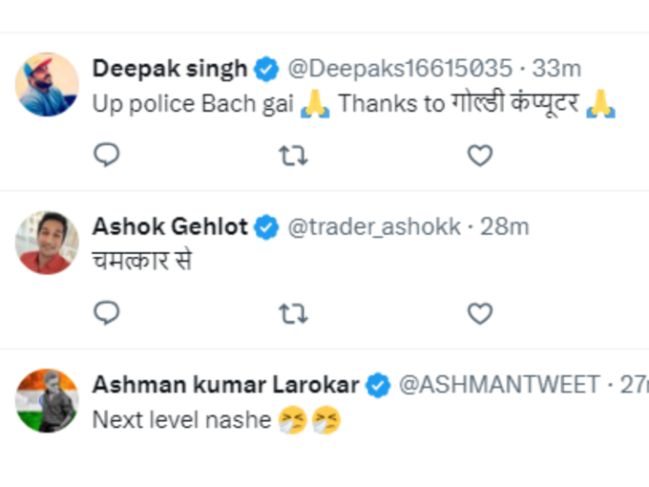Open Deepak singh's profile picture
The width and height of the screenshot is (649, 487).
tap(47, 84)
